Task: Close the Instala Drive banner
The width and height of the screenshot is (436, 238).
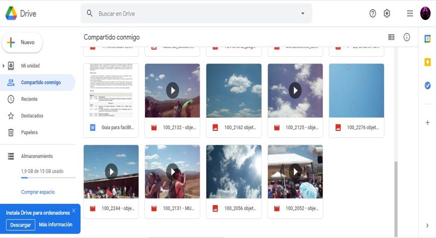Action: [74, 210]
